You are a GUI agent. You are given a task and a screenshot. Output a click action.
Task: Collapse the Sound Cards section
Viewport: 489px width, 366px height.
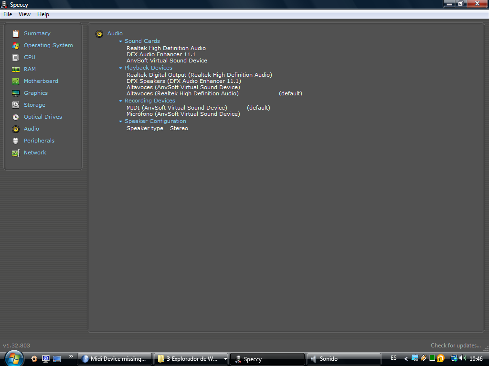tap(120, 41)
